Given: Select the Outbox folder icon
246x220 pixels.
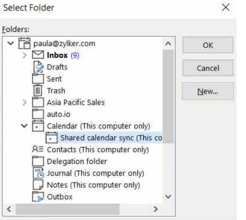Looking at the screenshot, I should (38, 197).
